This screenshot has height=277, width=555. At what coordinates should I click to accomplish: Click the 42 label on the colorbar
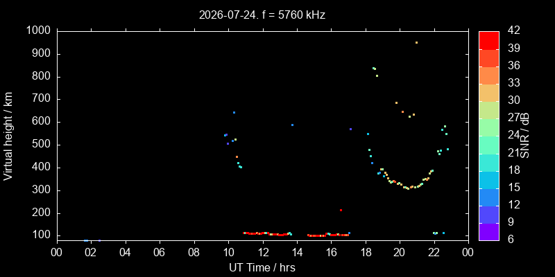click(x=513, y=30)
